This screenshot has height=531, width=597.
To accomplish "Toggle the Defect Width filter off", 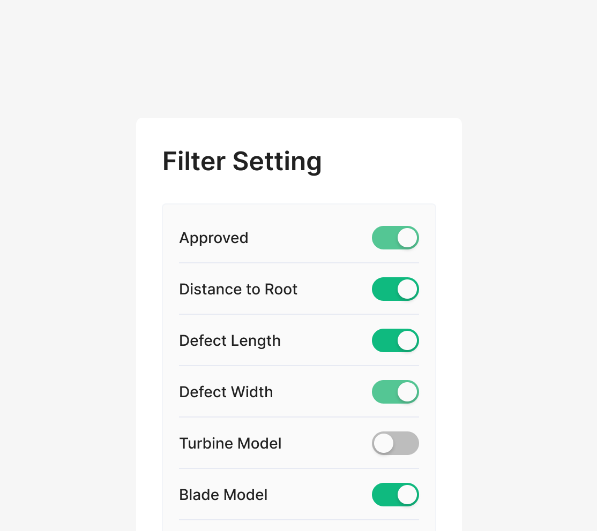I will click(x=395, y=392).
